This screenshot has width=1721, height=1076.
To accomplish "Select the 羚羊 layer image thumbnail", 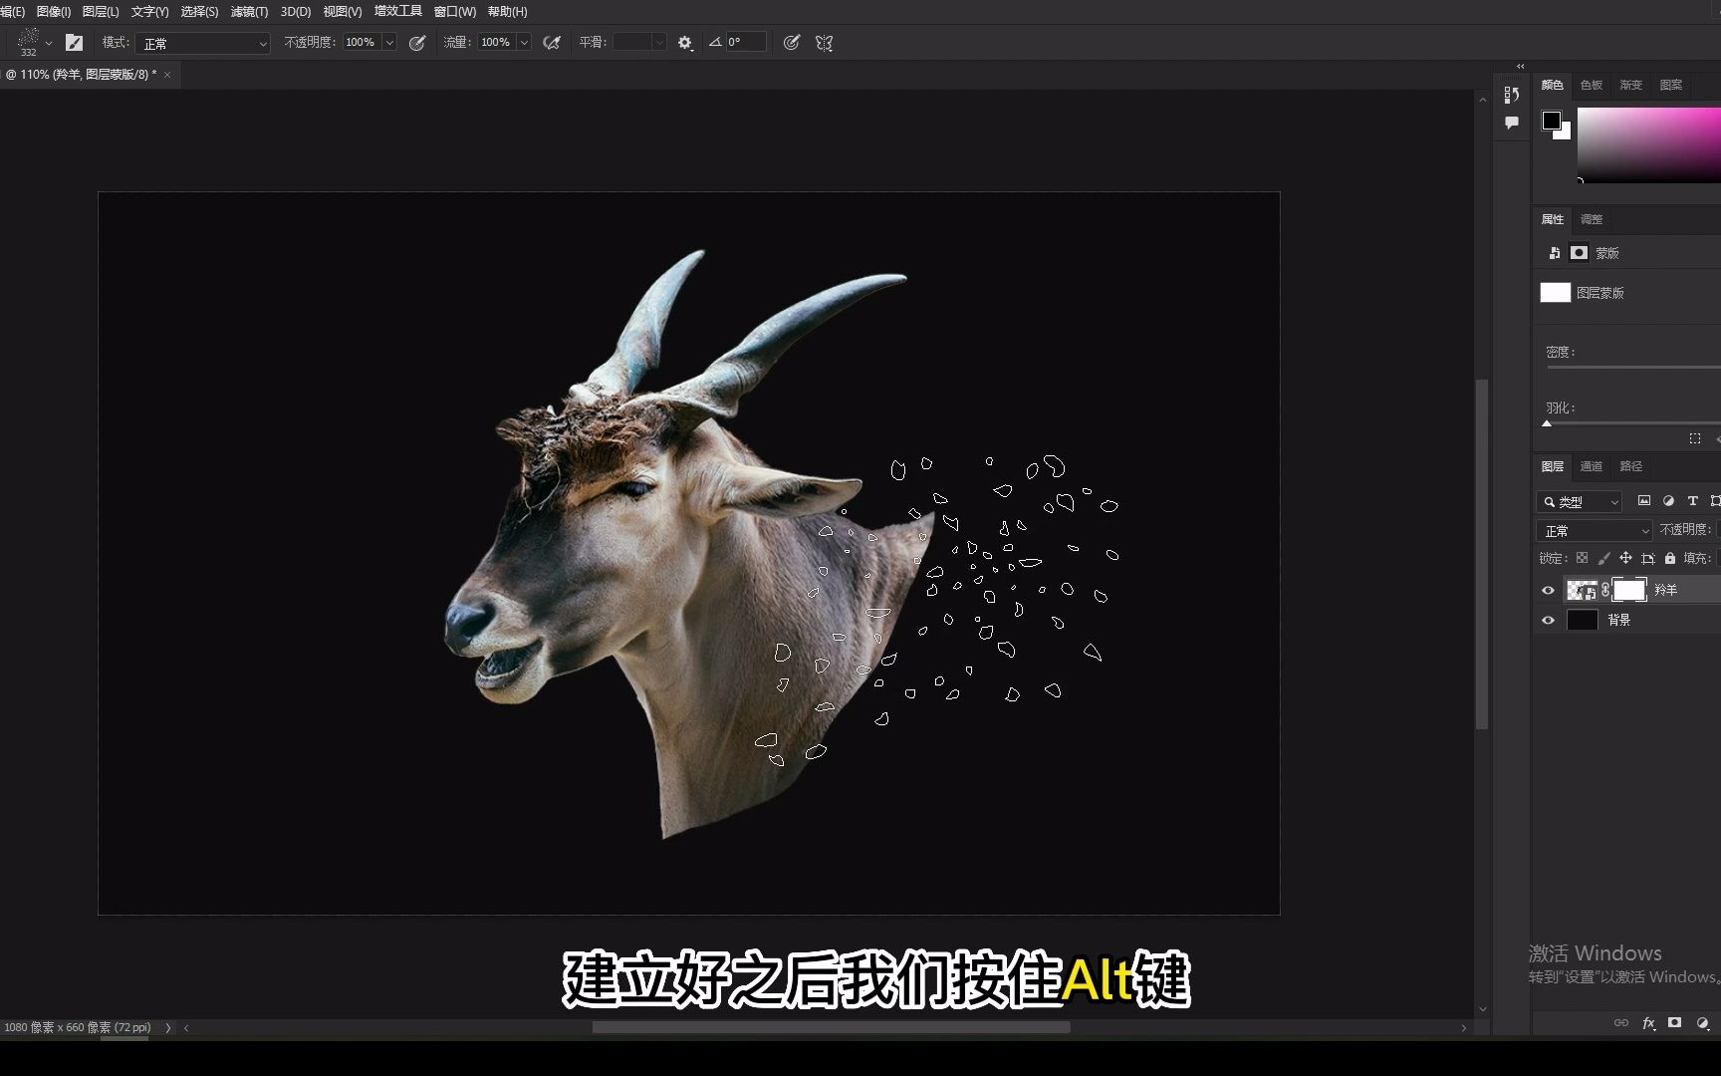I will (1582, 590).
